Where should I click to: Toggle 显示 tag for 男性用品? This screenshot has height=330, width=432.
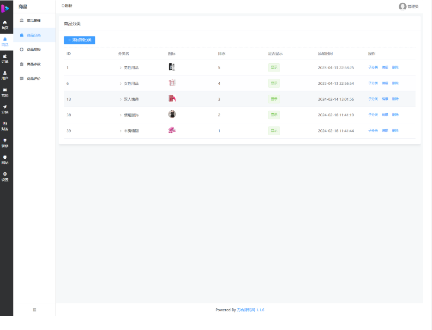pos(274,67)
